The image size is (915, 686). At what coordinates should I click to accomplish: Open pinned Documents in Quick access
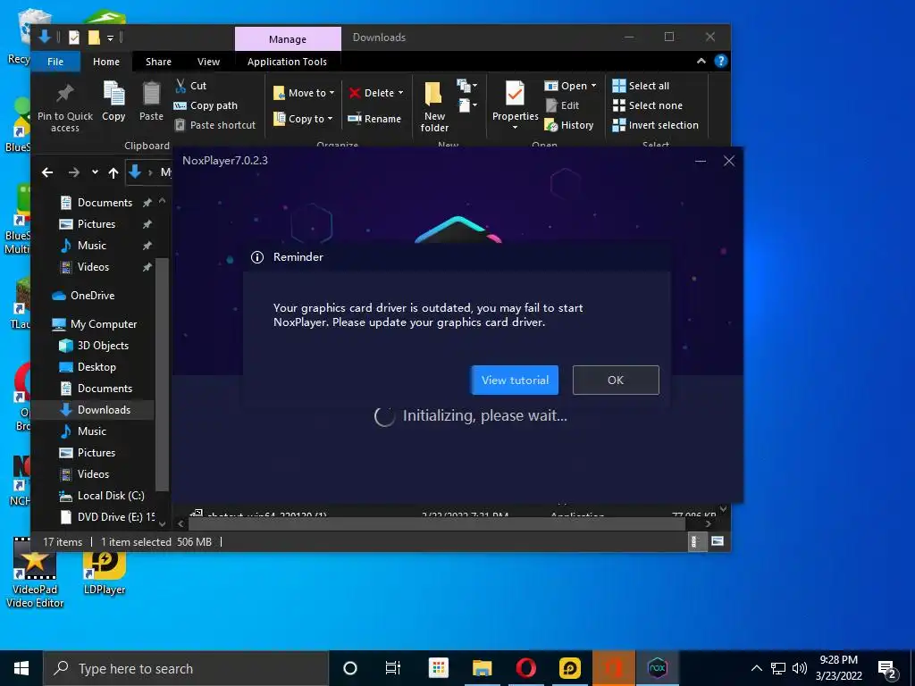[x=104, y=203]
